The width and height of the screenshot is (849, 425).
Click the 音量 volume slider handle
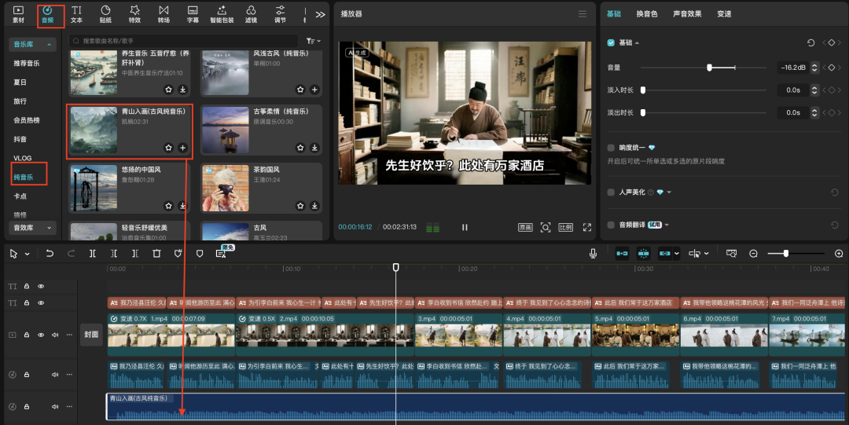[709, 68]
